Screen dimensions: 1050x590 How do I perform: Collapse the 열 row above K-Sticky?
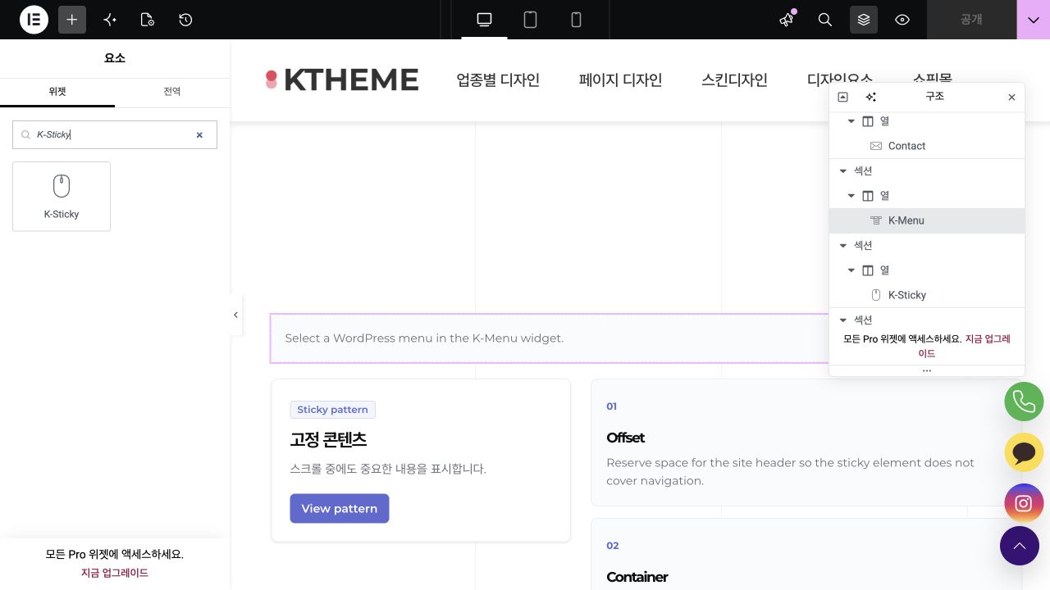coord(851,270)
